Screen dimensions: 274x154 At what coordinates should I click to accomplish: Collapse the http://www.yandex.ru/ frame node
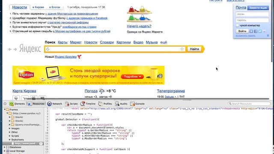[7, 113]
